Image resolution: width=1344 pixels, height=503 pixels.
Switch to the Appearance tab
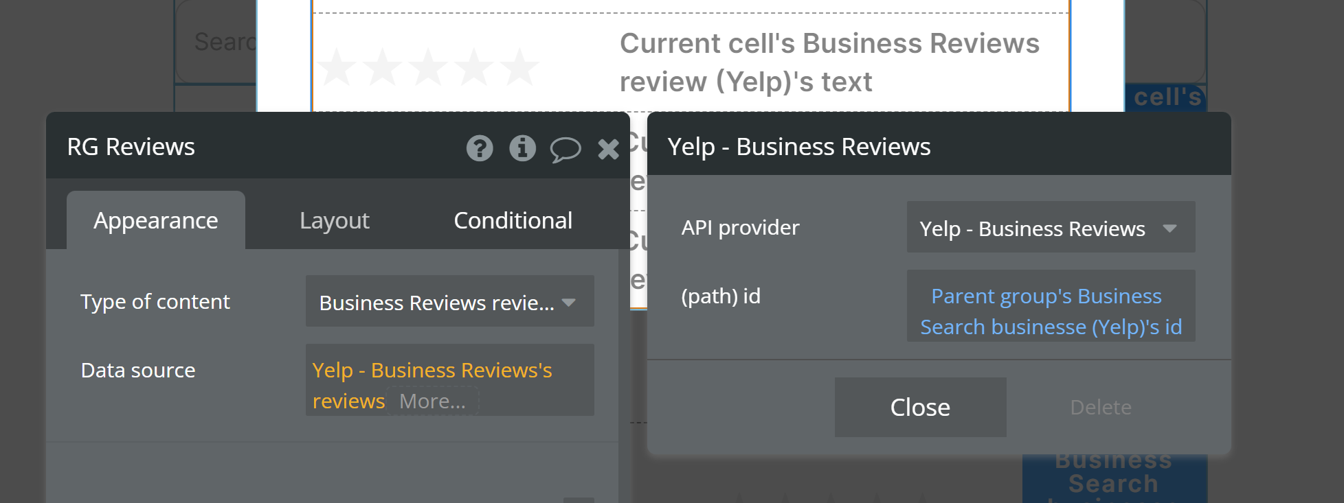(156, 221)
